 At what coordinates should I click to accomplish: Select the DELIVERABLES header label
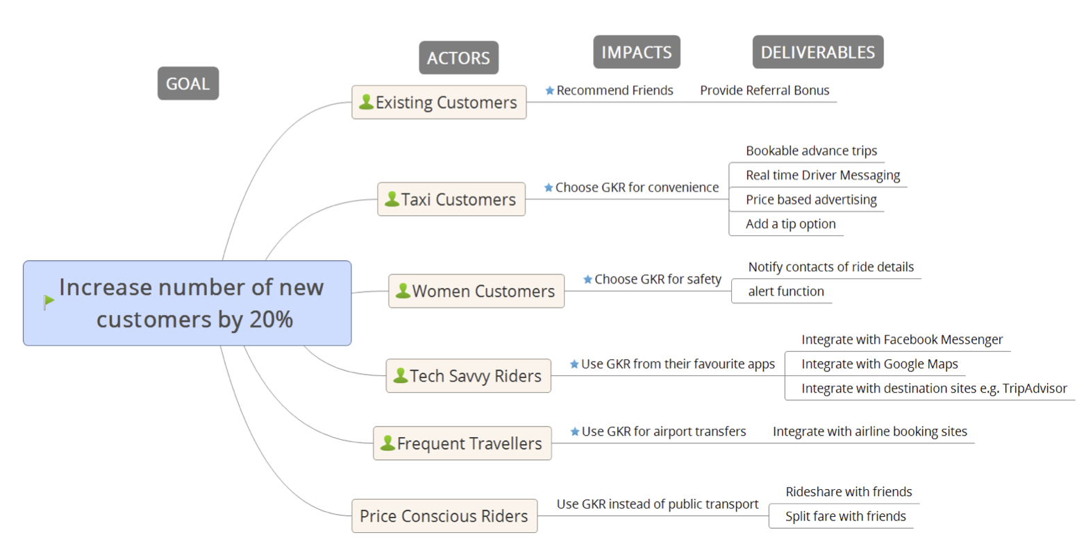coord(818,52)
